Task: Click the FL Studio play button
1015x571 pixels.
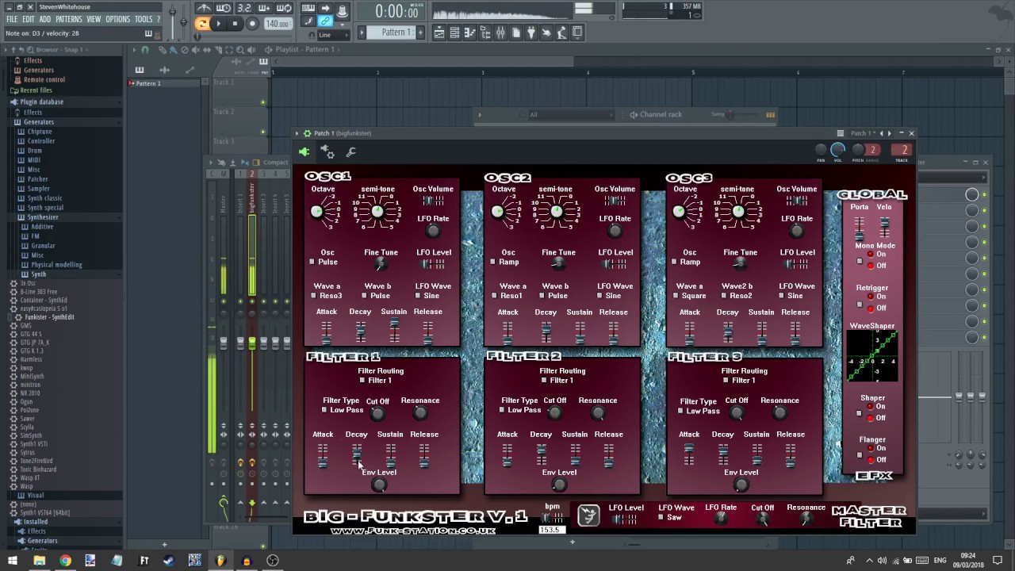Action: click(217, 24)
